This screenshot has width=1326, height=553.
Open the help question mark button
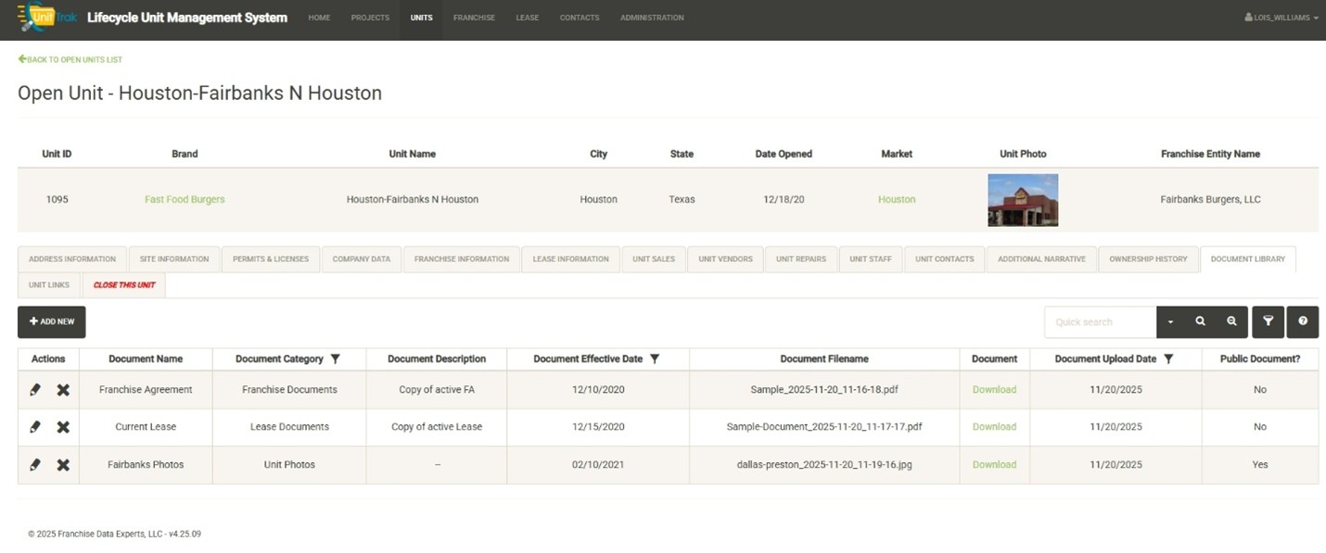1303,321
